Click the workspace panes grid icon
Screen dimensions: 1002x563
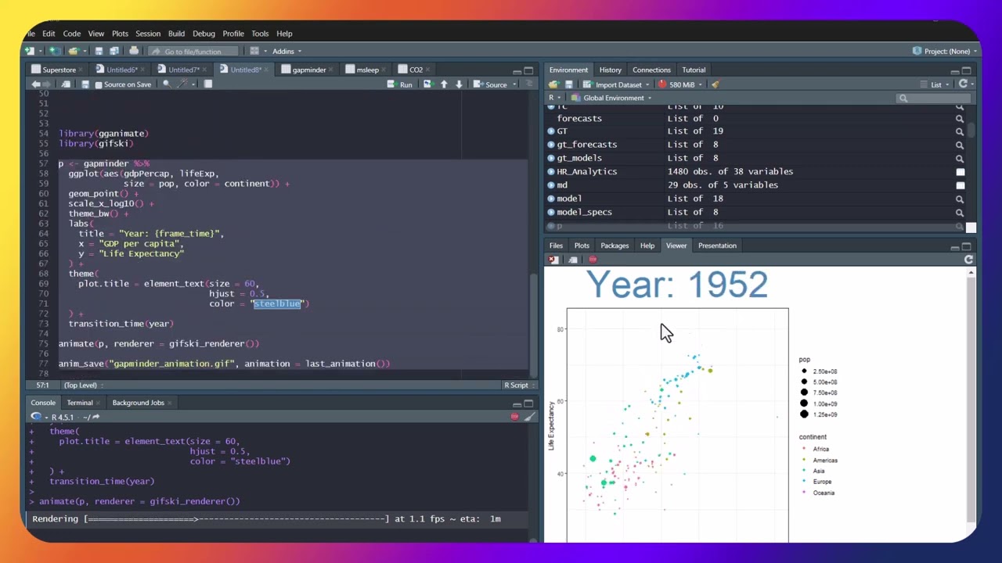tap(254, 51)
